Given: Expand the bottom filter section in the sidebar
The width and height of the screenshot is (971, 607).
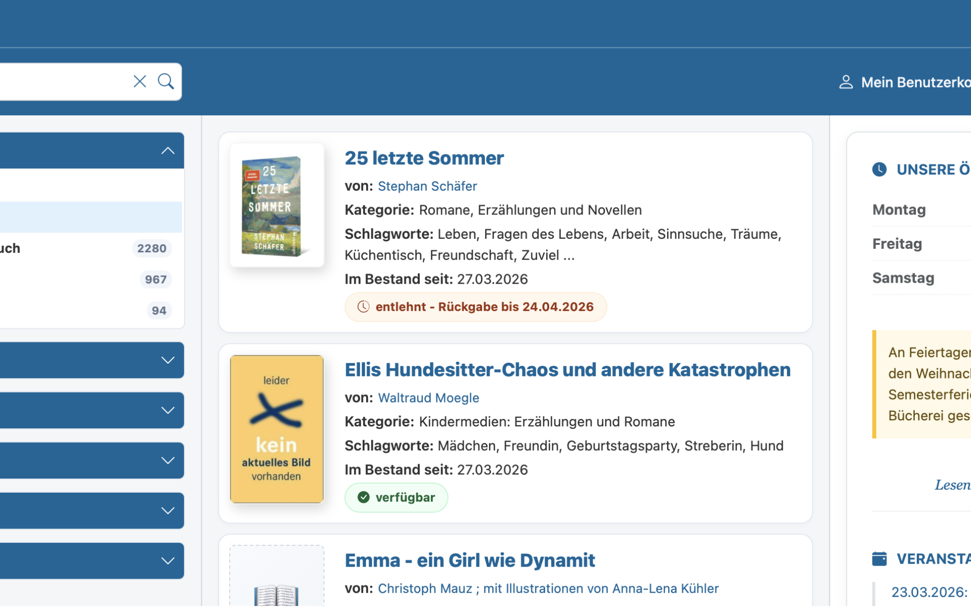Looking at the screenshot, I should coord(167,560).
